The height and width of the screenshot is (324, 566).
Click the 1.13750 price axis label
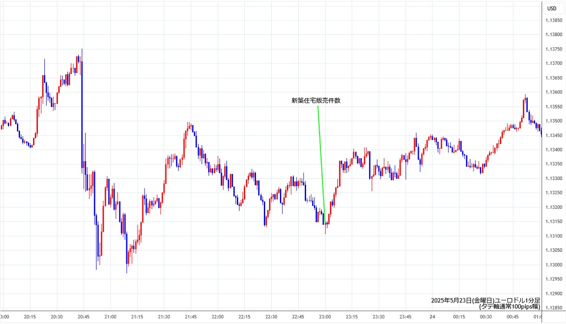pos(553,49)
